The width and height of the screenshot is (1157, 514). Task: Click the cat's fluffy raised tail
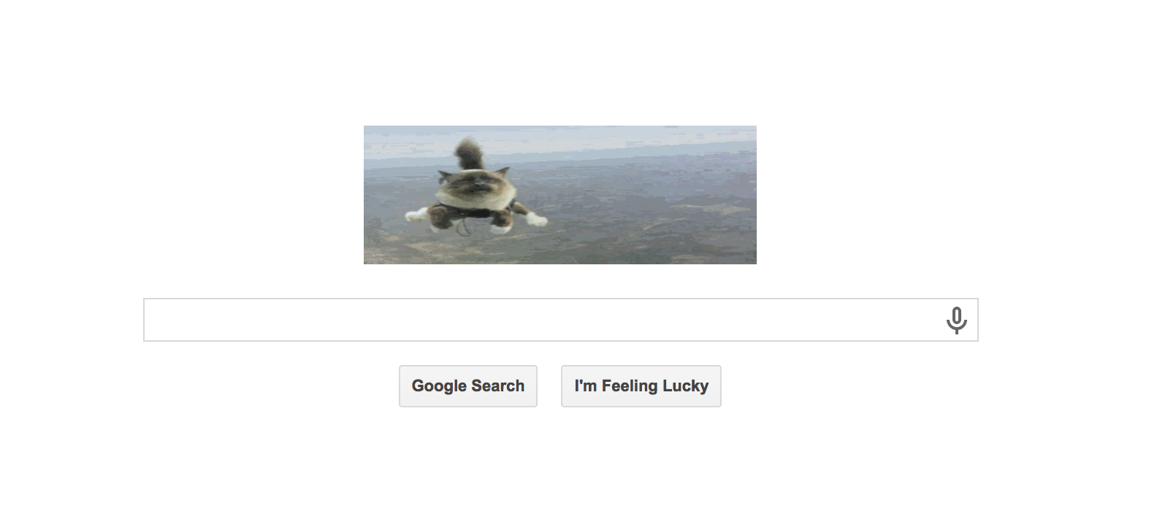(x=470, y=152)
